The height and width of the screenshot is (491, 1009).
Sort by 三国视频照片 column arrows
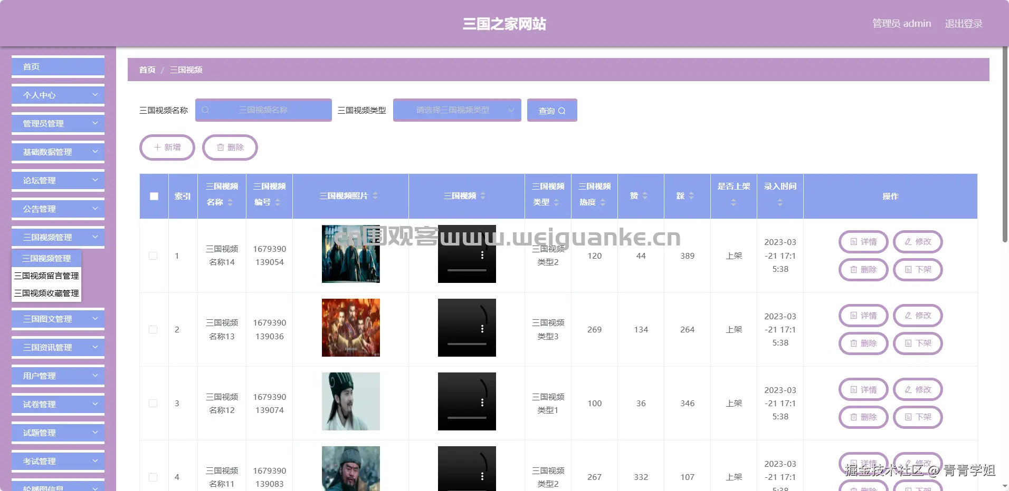pyautogui.click(x=375, y=195)
